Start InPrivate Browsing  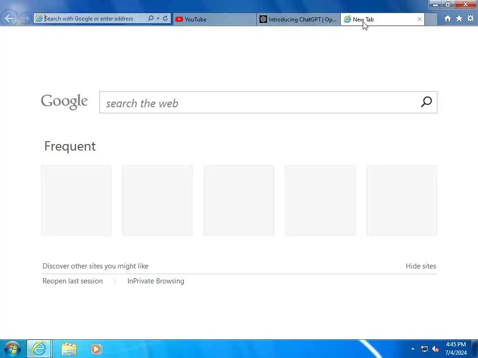tap(156, 281)
